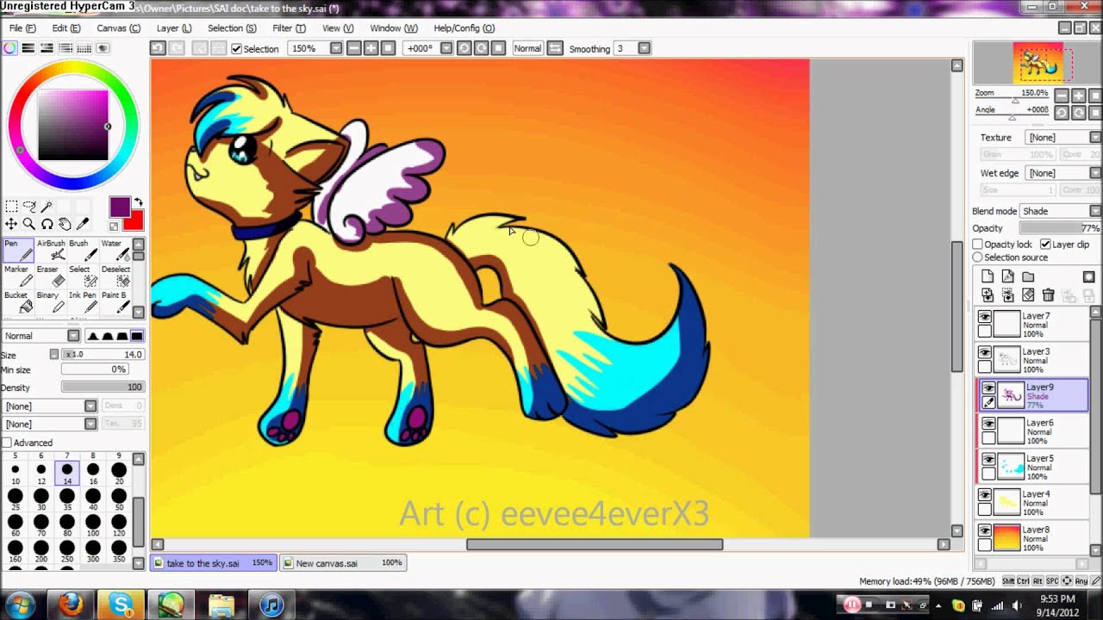Image resolution: width=1103 pixels, height=620 pixels.
Task: Select the Bucket tool
Action: (x=17, y=302)
